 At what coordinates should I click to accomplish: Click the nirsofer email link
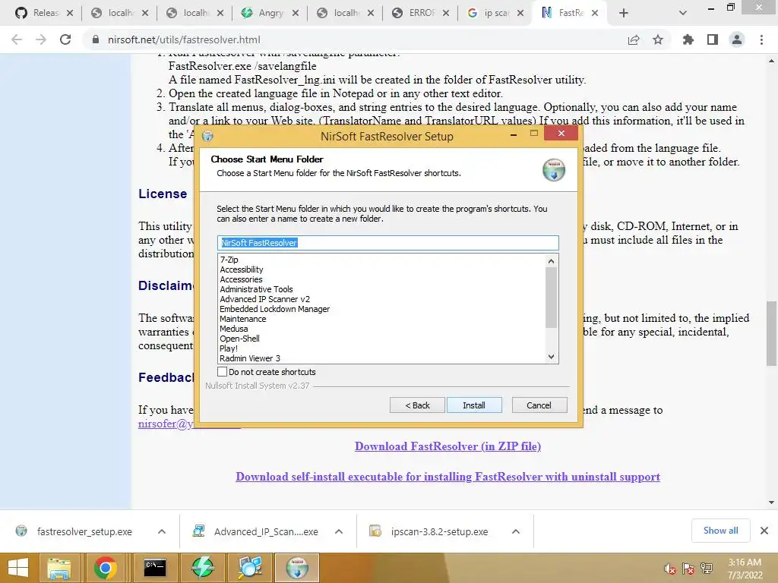pyautogui.click(x=165, y=424)
